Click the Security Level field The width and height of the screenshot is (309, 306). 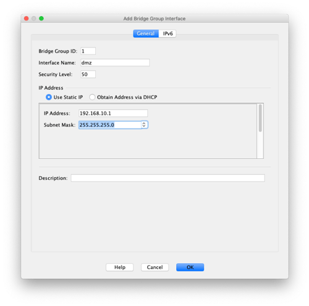coord(88,74)
